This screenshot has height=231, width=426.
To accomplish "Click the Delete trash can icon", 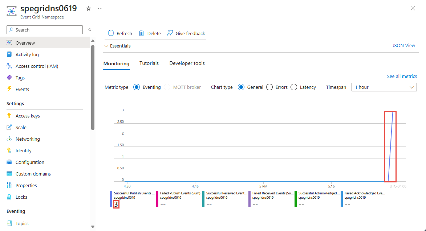I will point(141,33).
